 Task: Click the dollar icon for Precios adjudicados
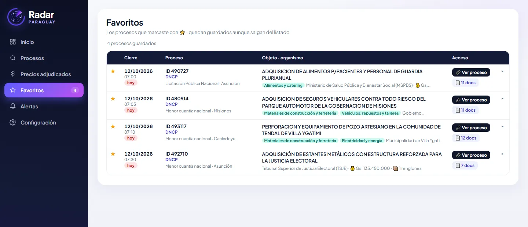point(13,74)
